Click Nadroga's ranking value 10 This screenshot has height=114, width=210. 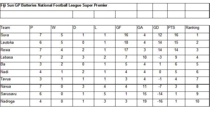197,103
